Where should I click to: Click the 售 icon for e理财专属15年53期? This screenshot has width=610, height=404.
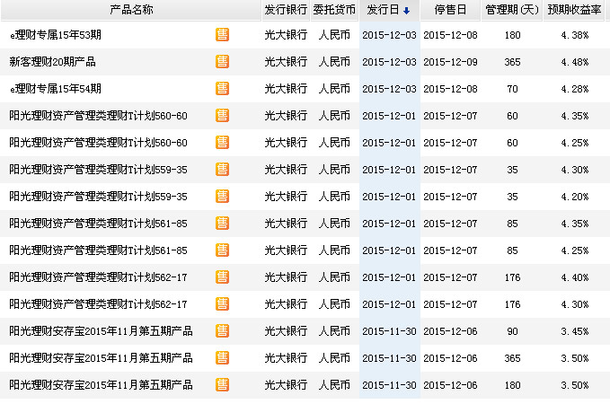pyautogui.click(x=222, y=35)
